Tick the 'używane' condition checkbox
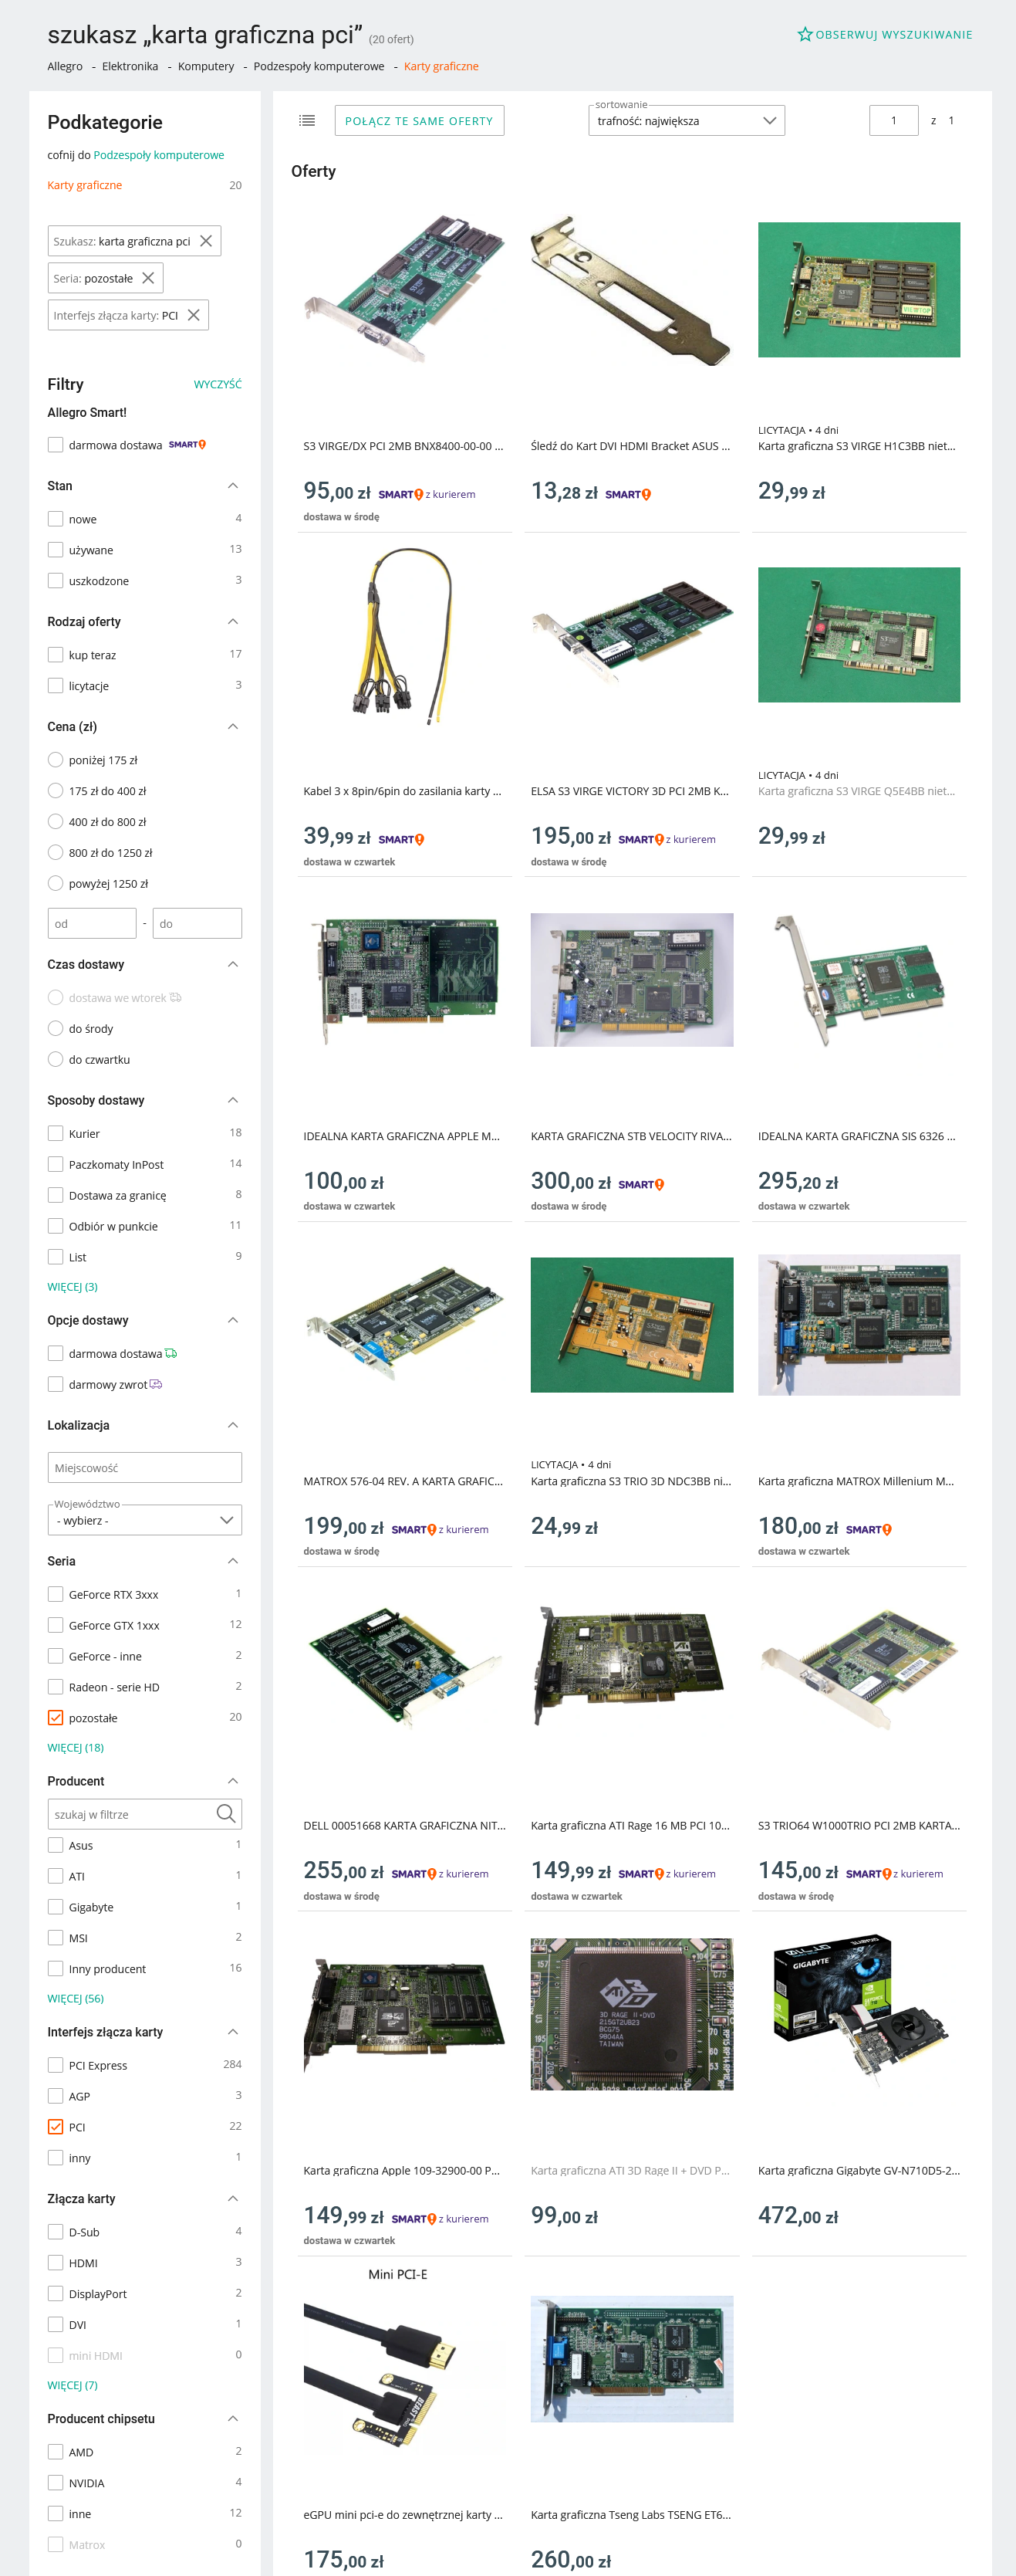 56,550
